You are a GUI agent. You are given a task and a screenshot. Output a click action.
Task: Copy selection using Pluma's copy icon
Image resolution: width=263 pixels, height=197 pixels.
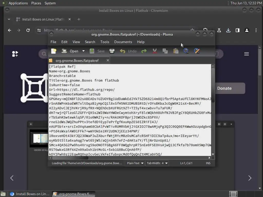pyautogui.click(x=165, y=51)
